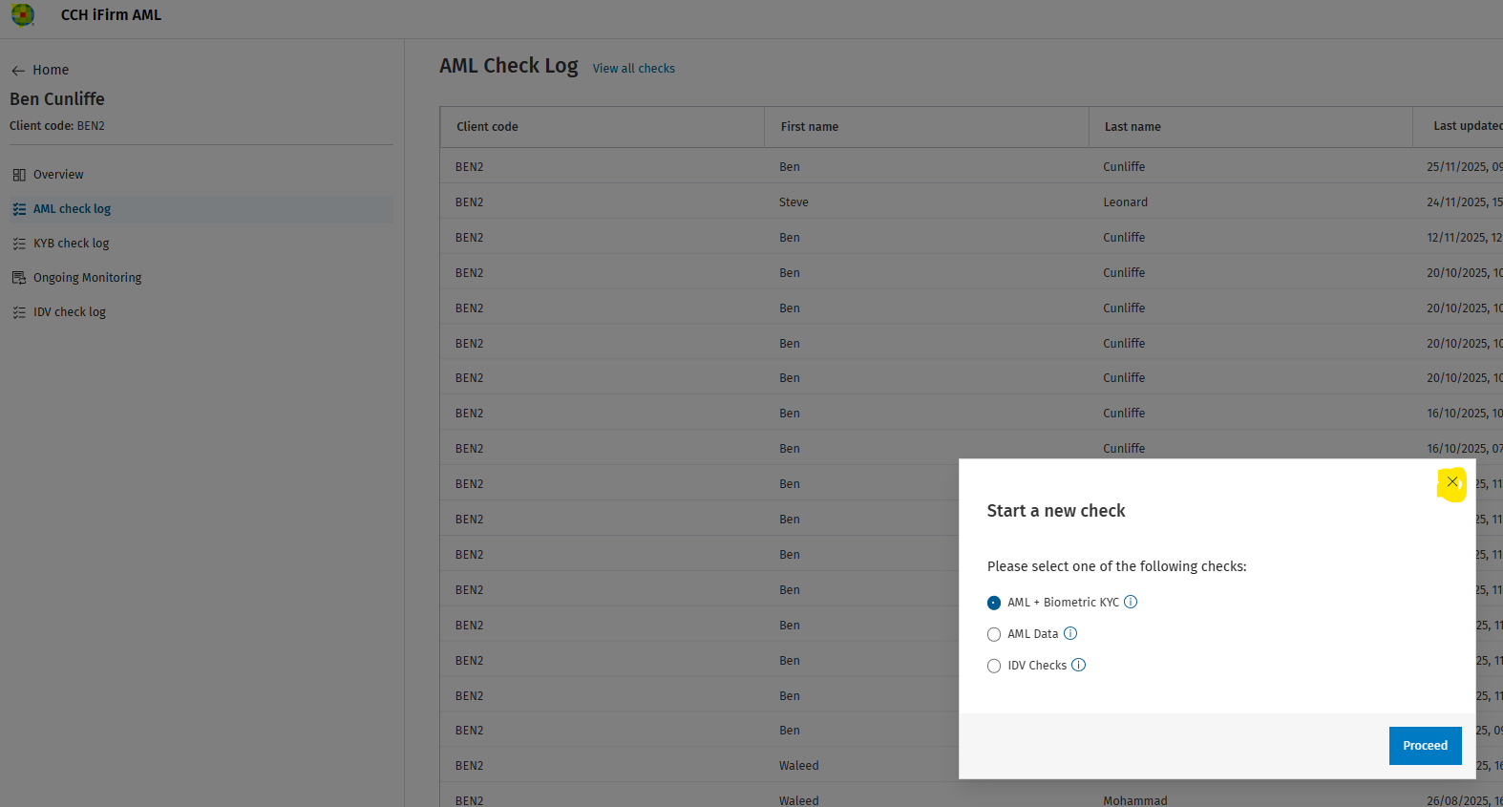This screenshot has width=1503, height=807.
Task: Click last name Leonard in the table
Action: [x=1125, y=202]
